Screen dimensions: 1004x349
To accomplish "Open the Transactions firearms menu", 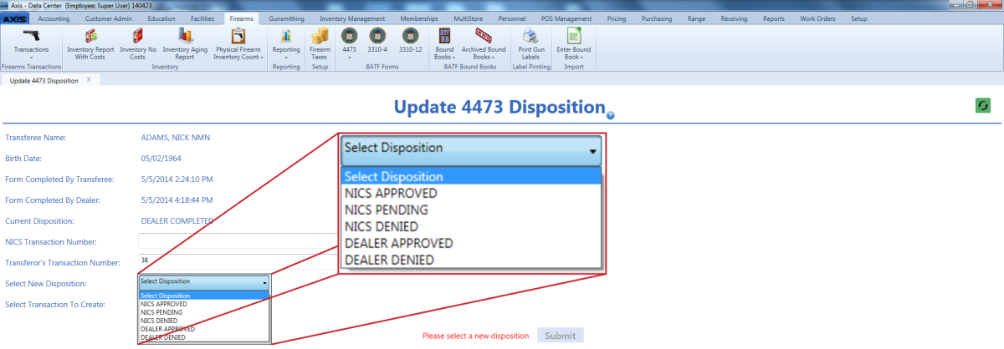I will tap(31, 43).
